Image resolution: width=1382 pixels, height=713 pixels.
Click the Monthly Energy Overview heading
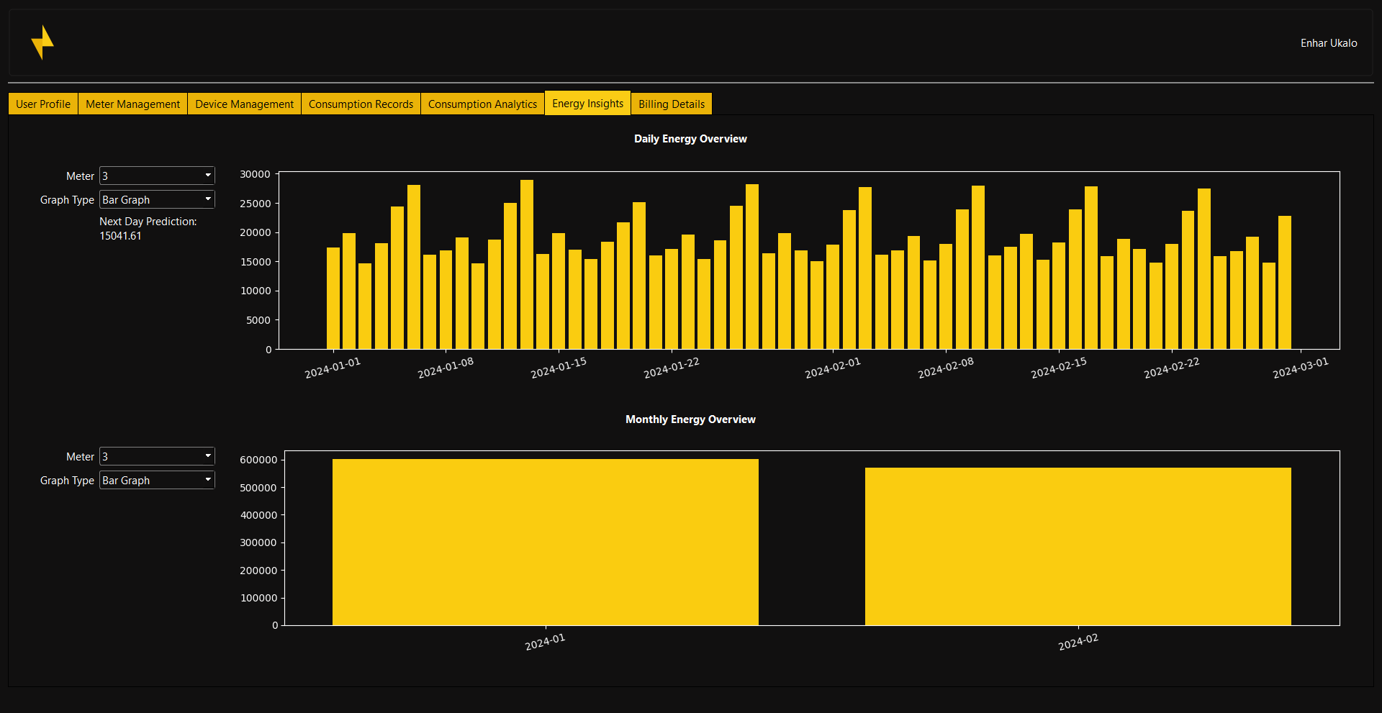coord(690,419)
